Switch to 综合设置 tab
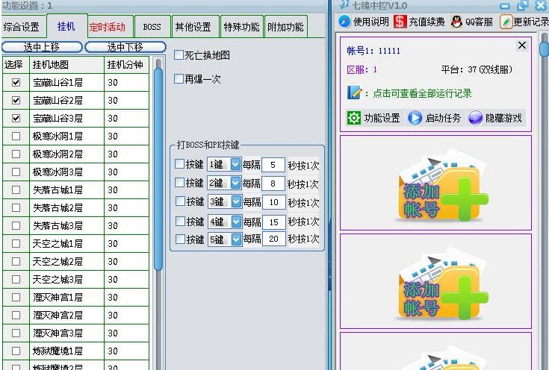 click(x=22, y=27)
